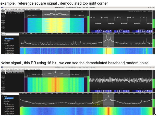
Task: Select first Recents entry in square-signal screenshot
Action: click(9, 45)
